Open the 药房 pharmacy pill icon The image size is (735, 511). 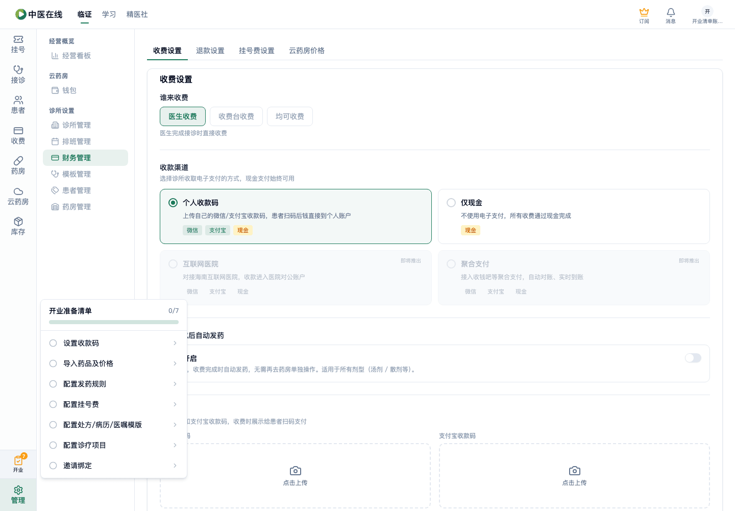coord(18,161)
